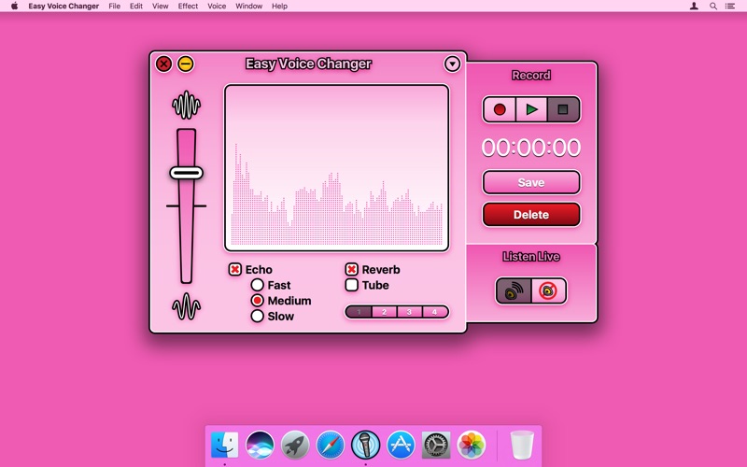Click the high pitch waveform icon
This screenshot has height=467, width=747.
point(187,105)
